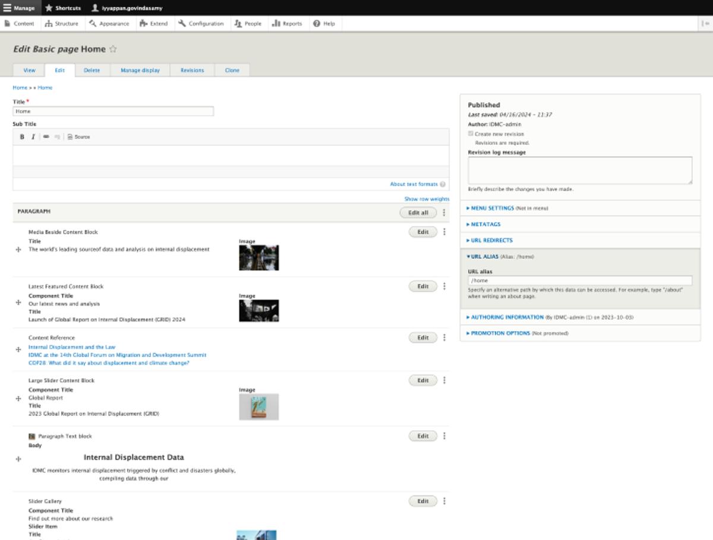Switch editor to Source mode

78,136
